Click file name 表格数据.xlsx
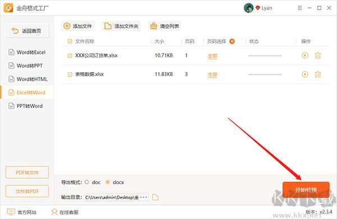This screenshot has height=219, width=337. point(89,74)
